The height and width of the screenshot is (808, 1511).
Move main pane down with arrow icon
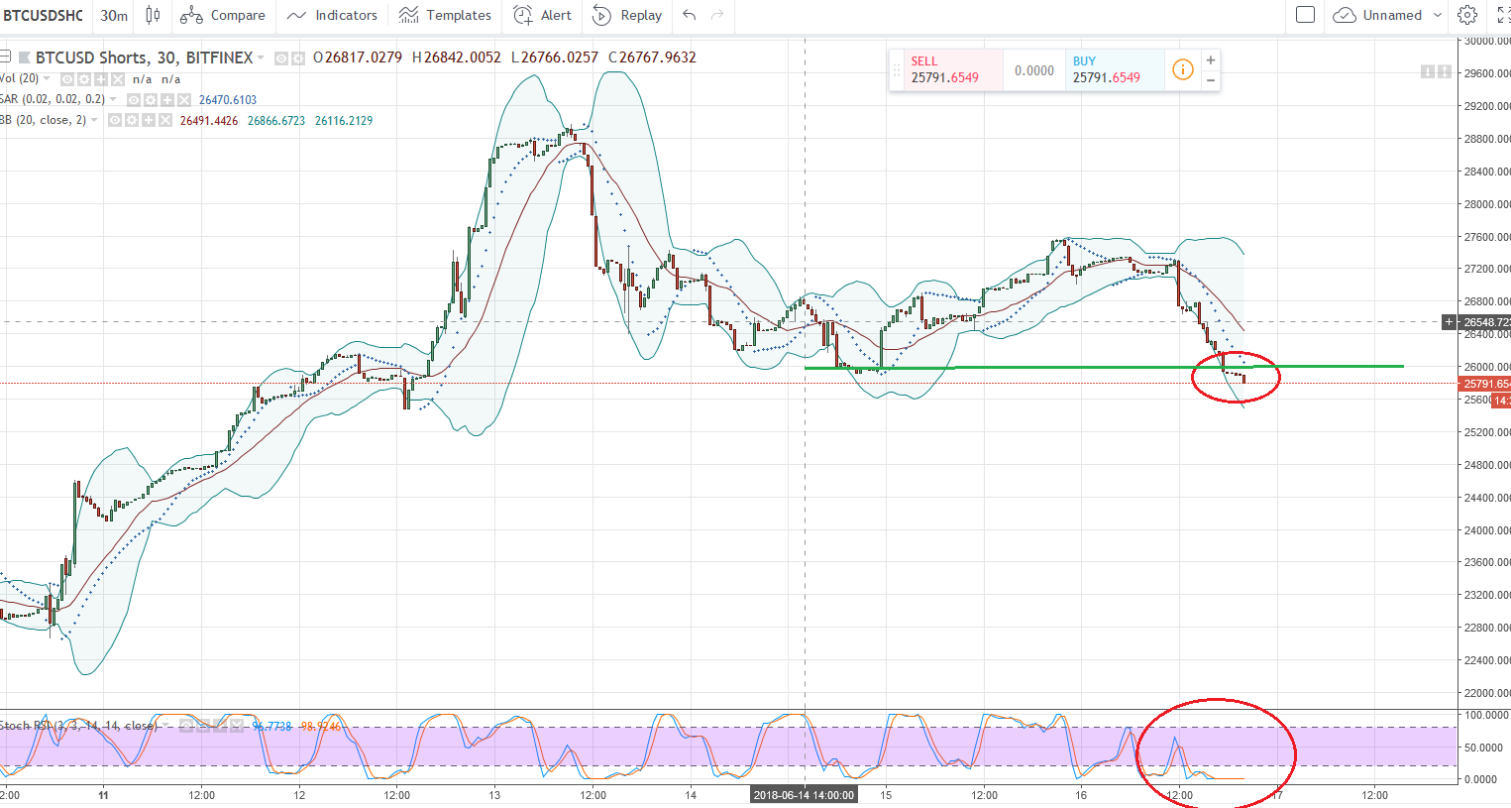pos(1428,71)
